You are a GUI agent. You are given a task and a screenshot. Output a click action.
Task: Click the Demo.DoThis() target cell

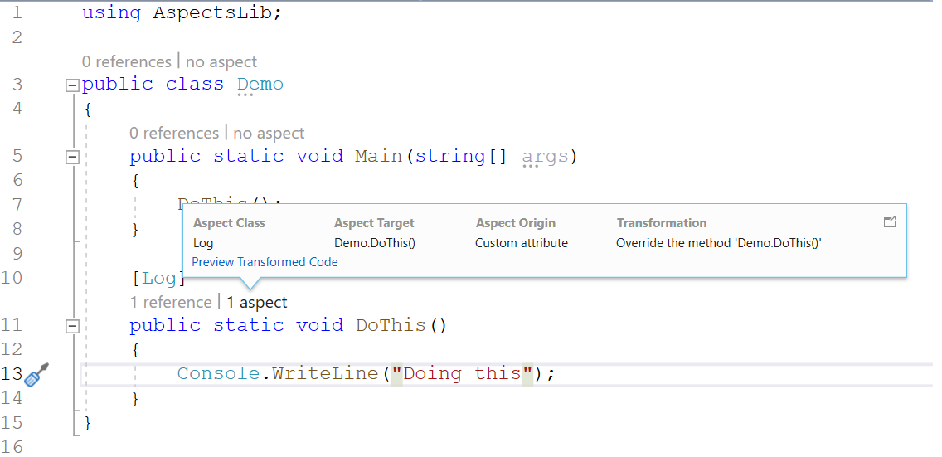coord(374,243)
